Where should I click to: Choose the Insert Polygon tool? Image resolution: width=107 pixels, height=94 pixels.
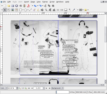pyautogui.click(x=26, y=10)
